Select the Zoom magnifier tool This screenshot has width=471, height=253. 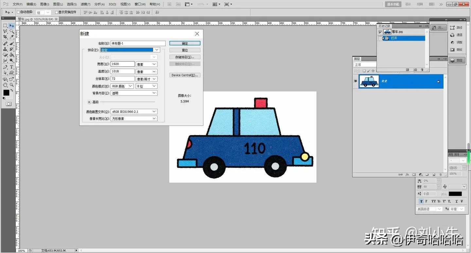[11, 85]
